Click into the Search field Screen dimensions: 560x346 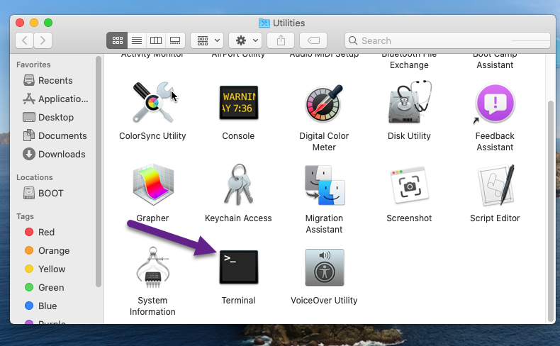[447, 40]
